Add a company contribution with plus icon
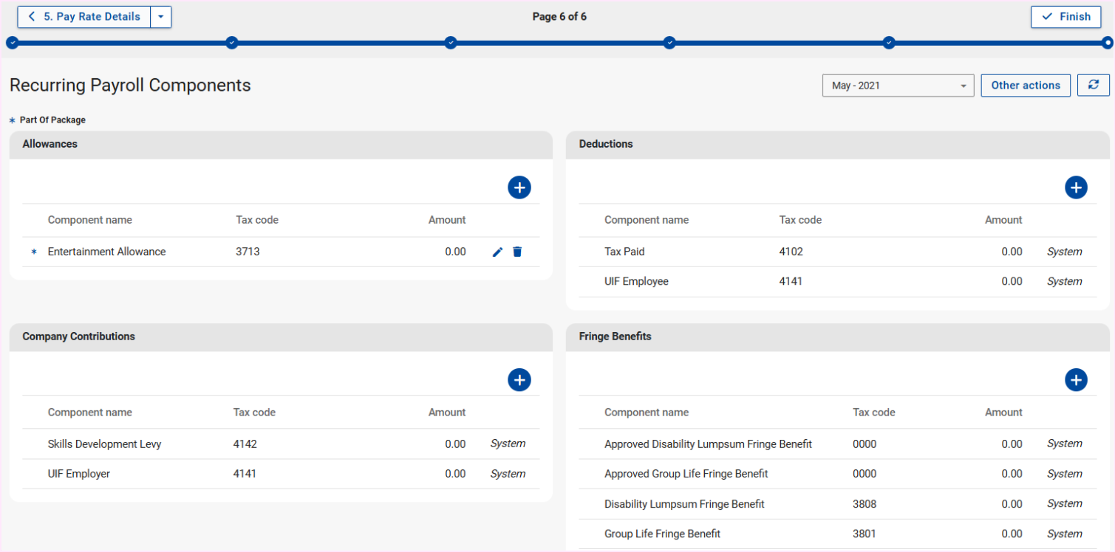 tap(519, 379)
